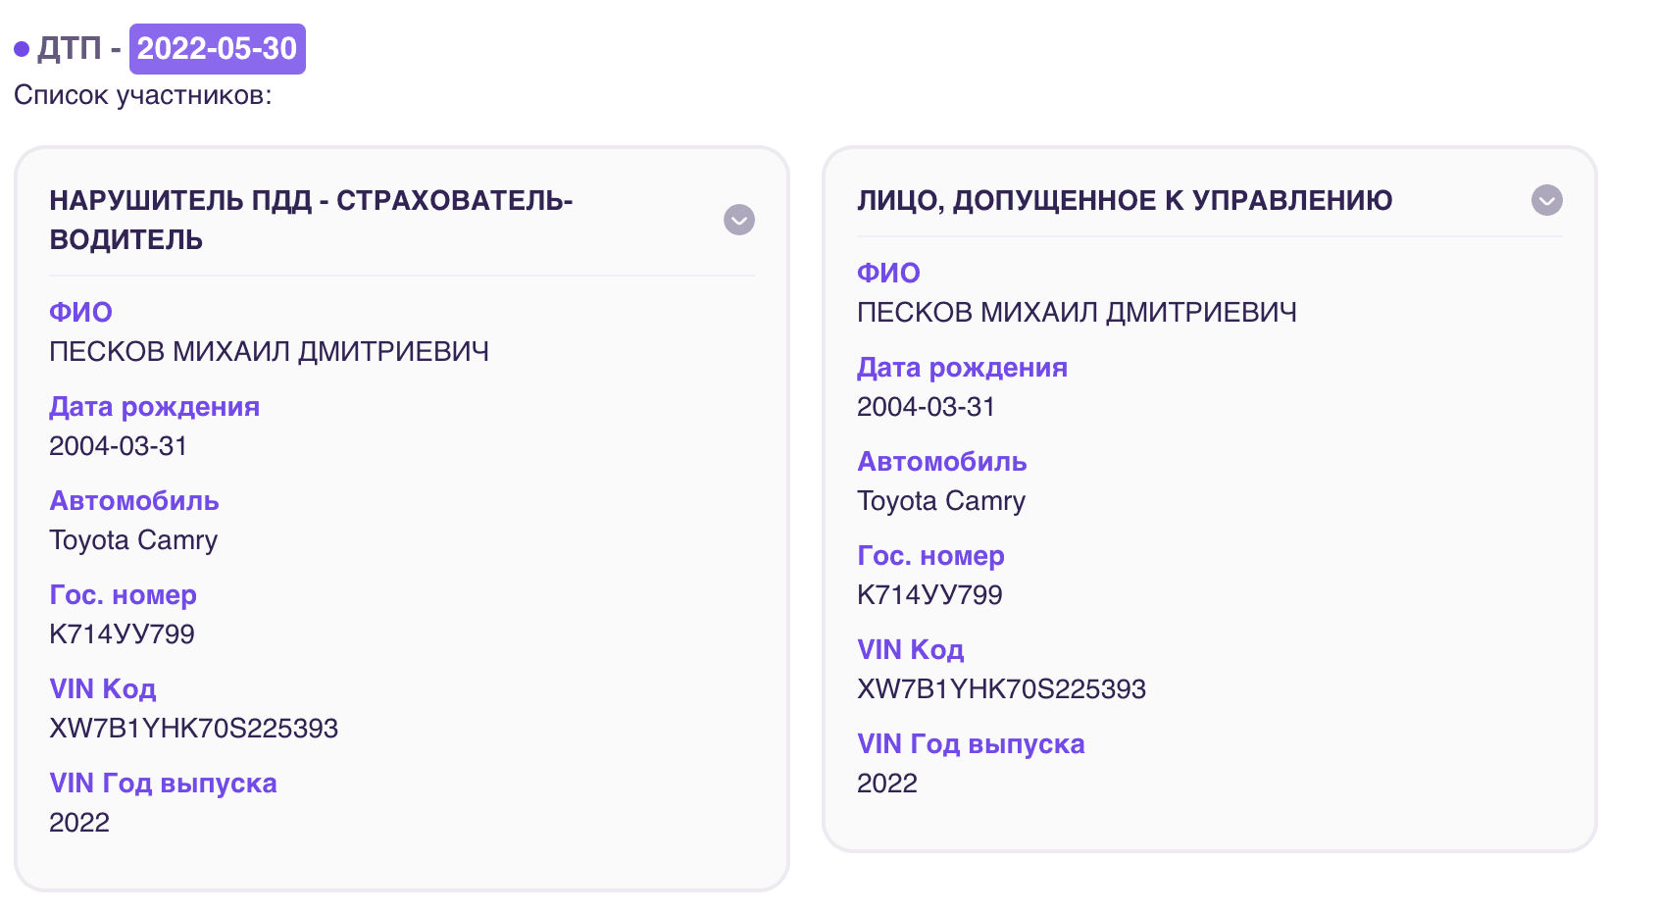Click the left card Автомобиль label
1657x912 pixels.
(134, 500)
